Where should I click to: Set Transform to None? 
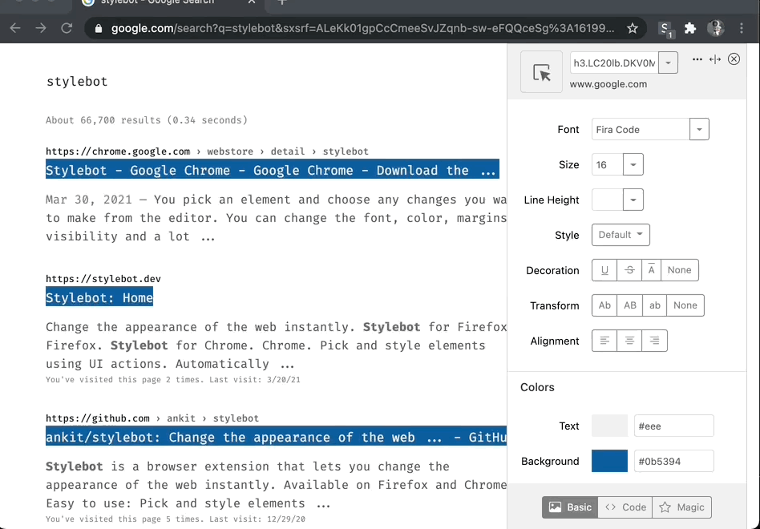pos(685,305)
